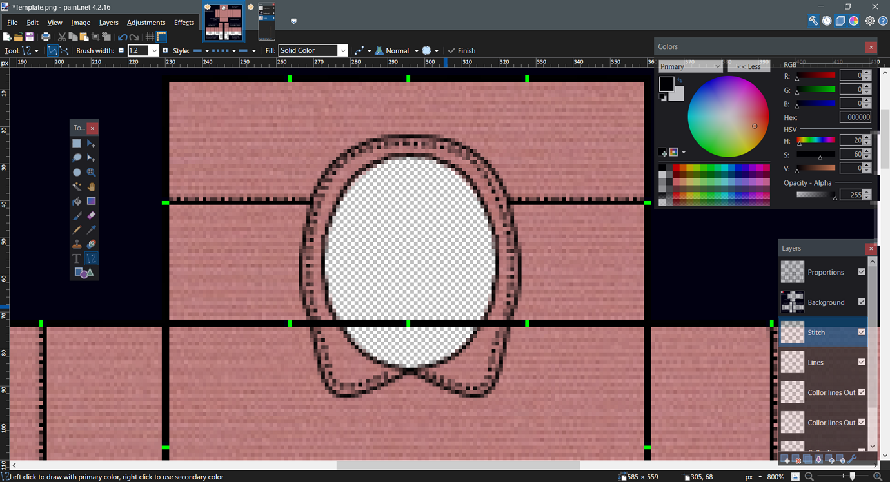
Task: Choose the Color Picker eyedropper tool
Action: tap(91, 229)
